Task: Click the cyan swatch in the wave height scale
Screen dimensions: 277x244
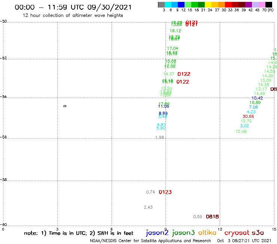Action: pos(168,5)
